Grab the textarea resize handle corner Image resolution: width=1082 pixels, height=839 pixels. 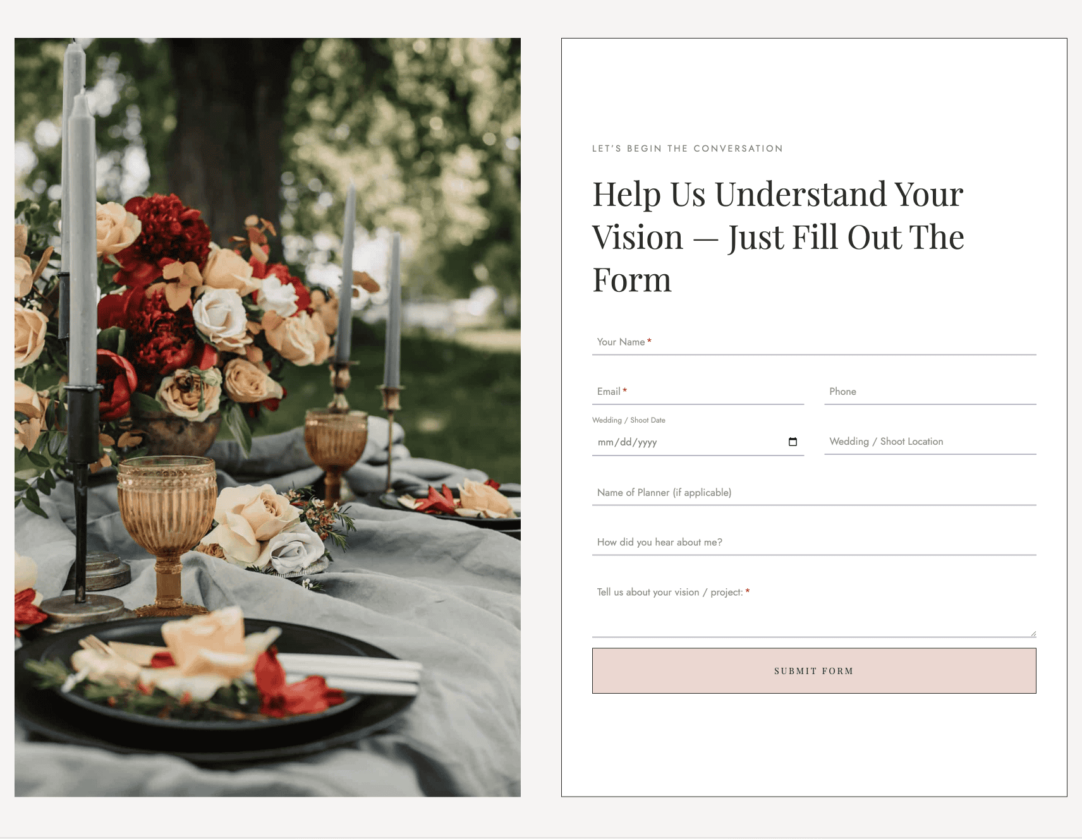click(x=1033, y=633)
